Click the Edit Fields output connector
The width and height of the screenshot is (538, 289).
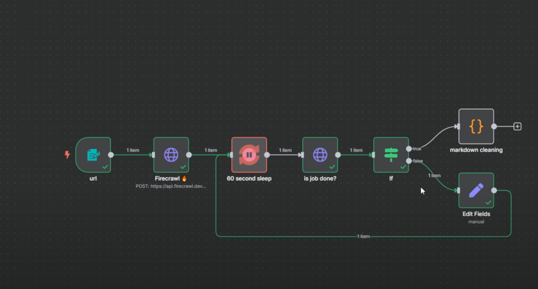coord(494,190)
